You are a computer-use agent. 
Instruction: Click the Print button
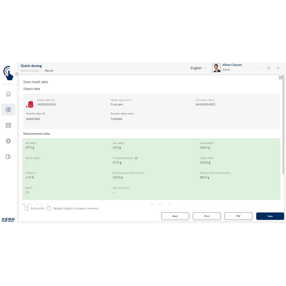point(207,216)
